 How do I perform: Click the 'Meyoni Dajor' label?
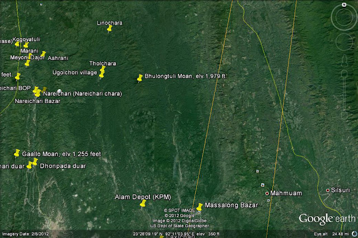(27, 58)
